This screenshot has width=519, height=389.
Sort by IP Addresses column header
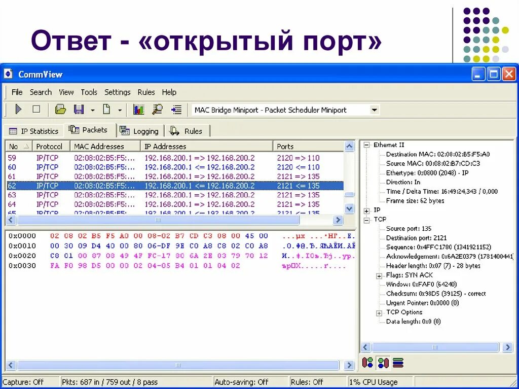pyautogui.click(x=207, y=147)
